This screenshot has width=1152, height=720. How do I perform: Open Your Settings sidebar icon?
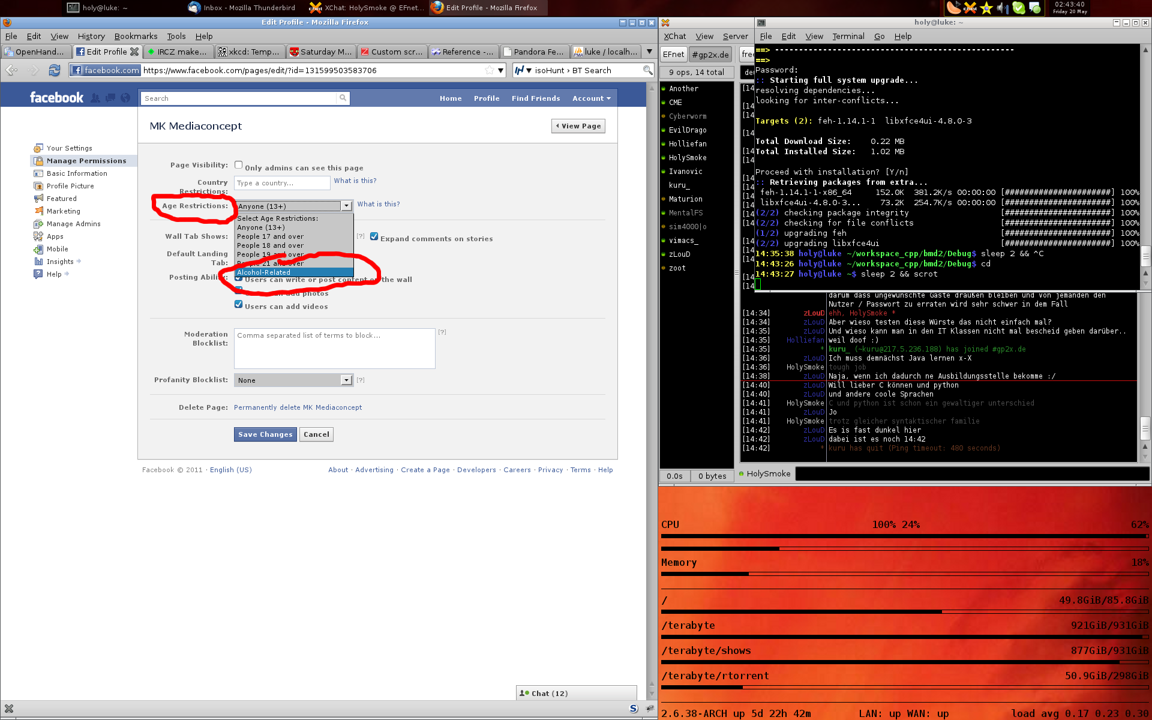point(38,148)
